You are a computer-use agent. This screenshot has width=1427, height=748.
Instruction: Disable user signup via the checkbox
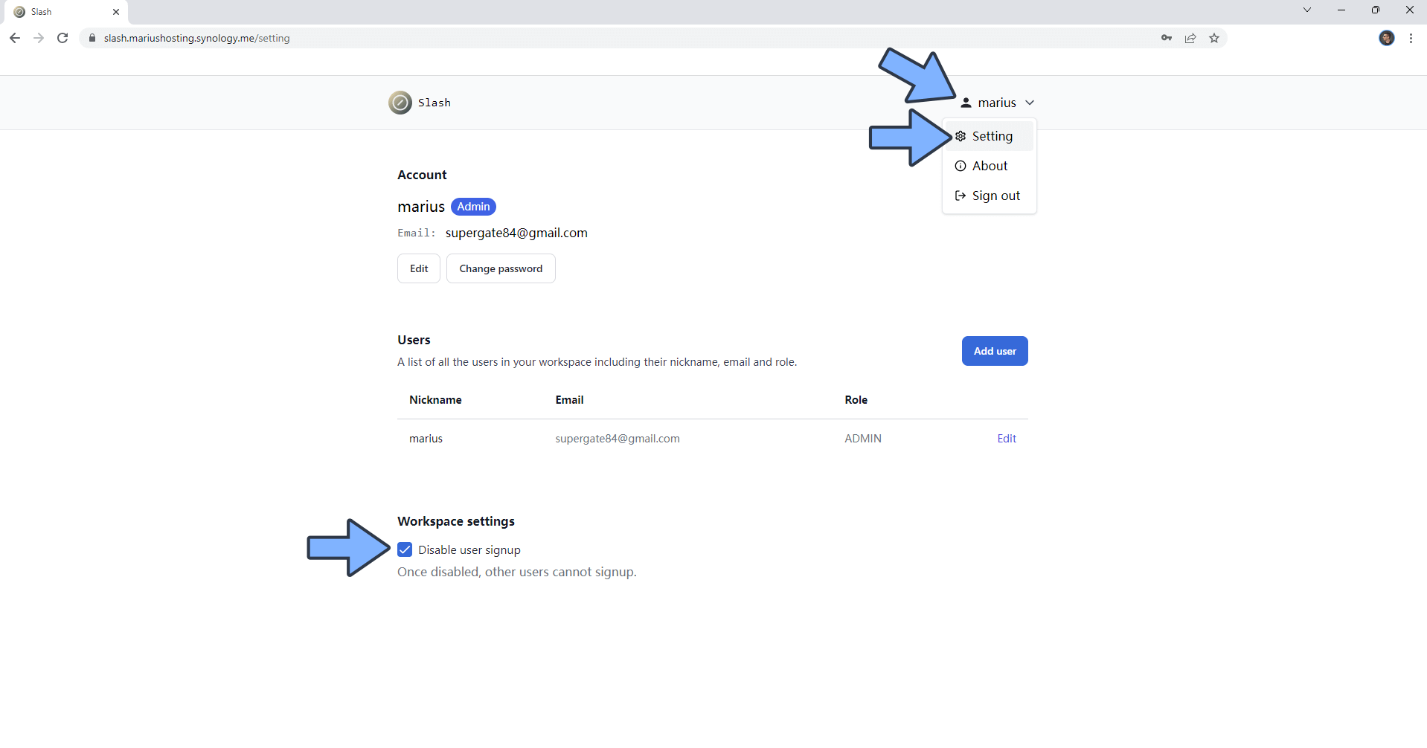pyautogui.click(x=405, y=549)
